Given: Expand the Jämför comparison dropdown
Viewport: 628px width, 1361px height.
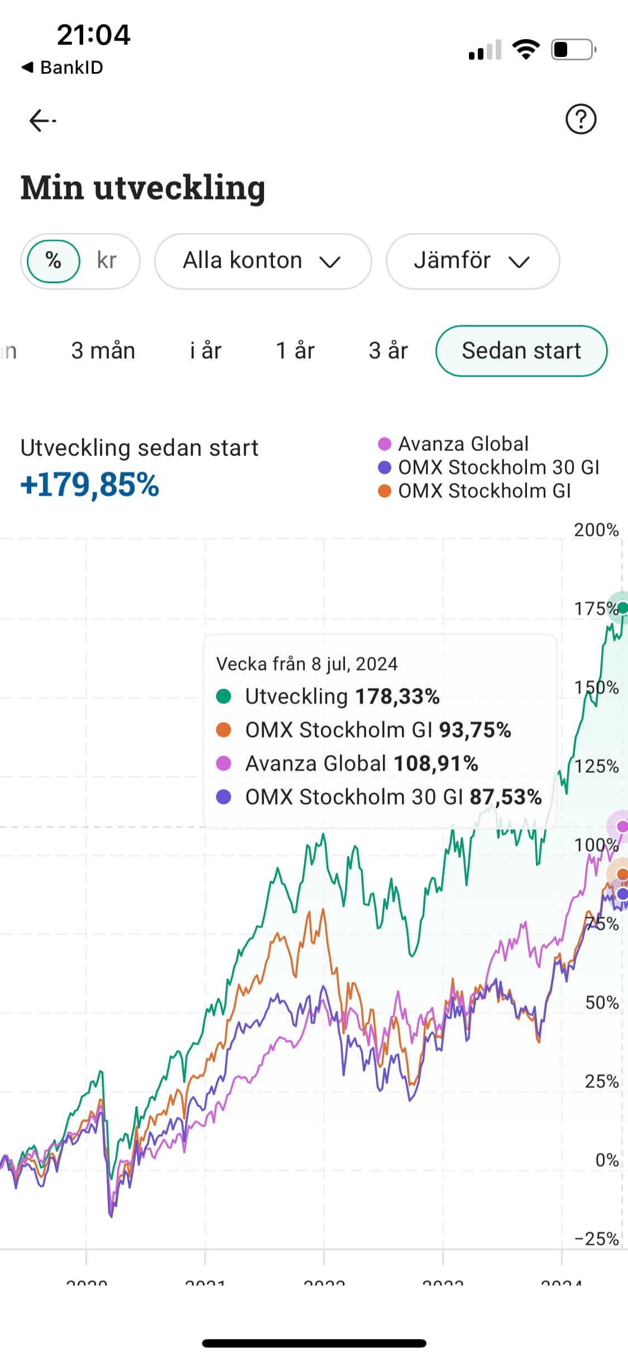Looking at the screenshot, I should click(472, 261).
